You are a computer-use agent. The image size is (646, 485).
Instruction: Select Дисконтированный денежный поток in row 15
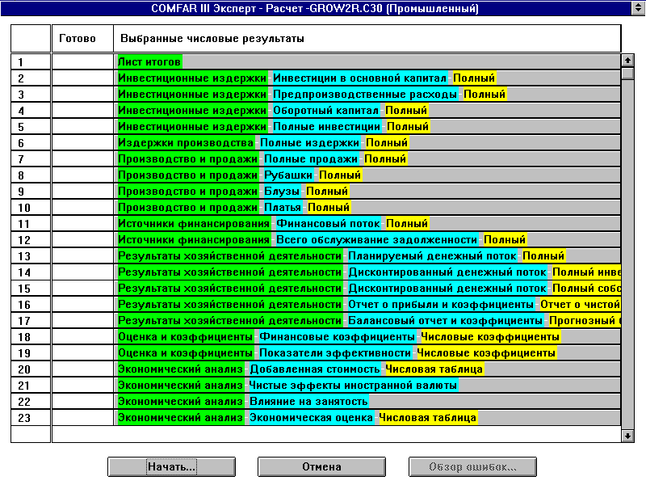pos(447,289)
